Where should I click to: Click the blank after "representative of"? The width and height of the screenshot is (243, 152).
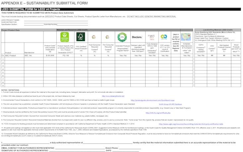tap(107, 143)
